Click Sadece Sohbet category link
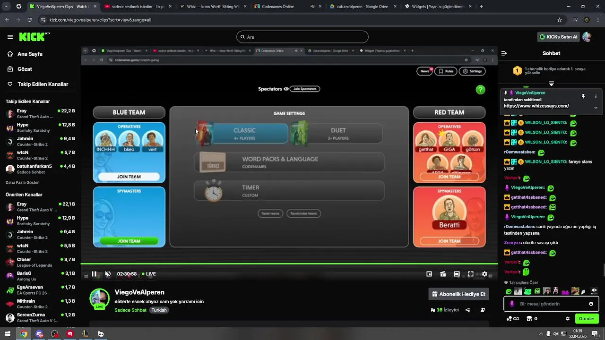 coord(130,310)
